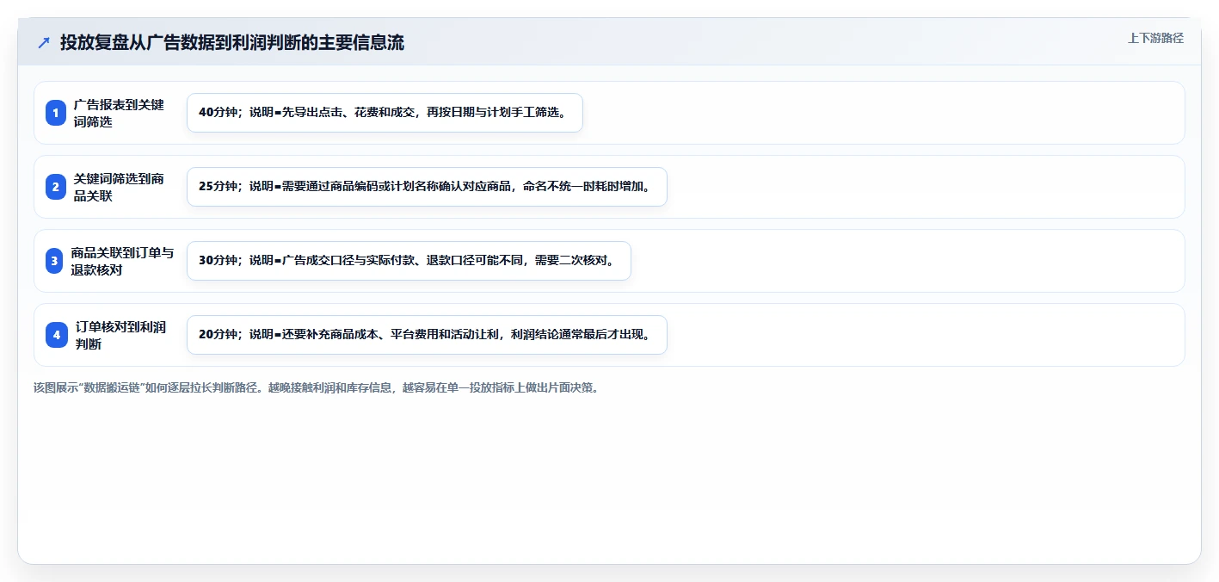
Task: Open the 40分钟 description box
Action: pyautogui.click(x=385, y=113)
